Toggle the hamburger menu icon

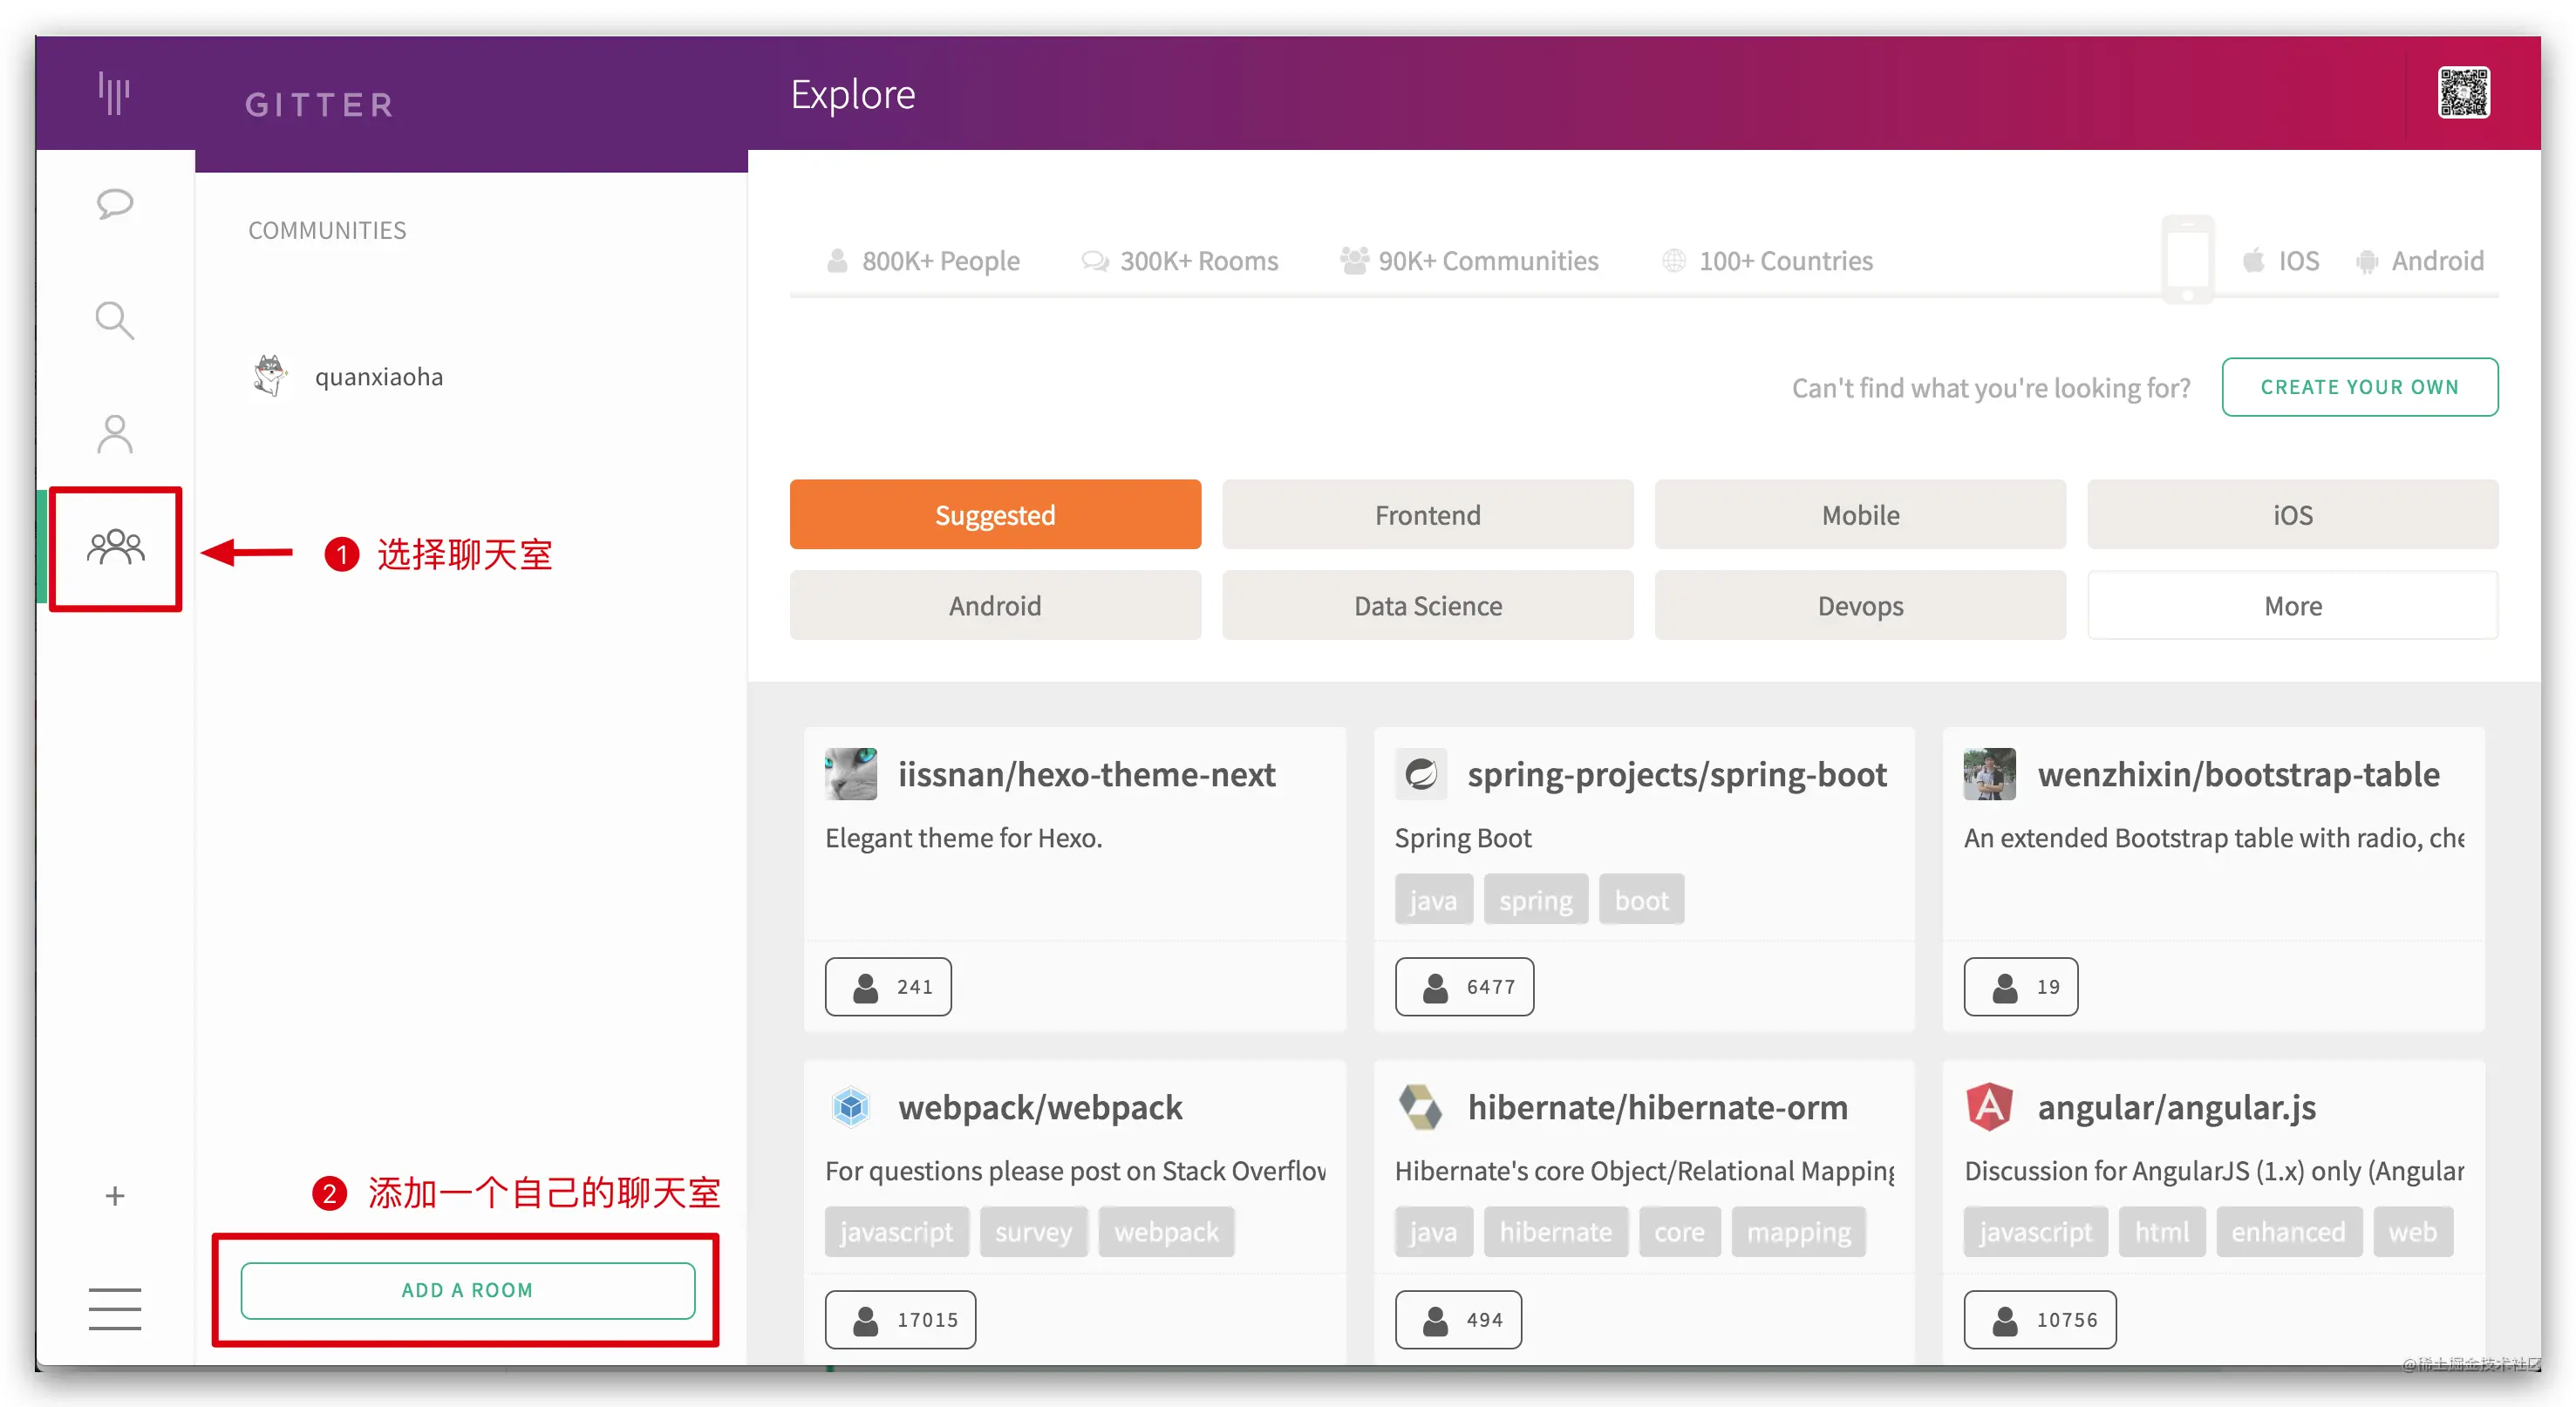[x=115, y=1309]
